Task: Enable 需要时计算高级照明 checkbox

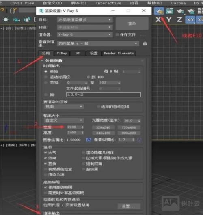Action: point(45,193)
